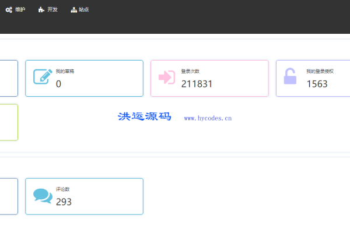Image resolution: width=350 pixels, height=233 pixels.
Task: Click the drafts count 0
Action: click(58, 84)
